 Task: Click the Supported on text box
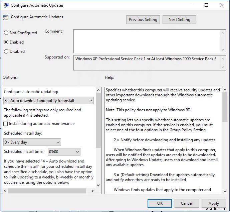pyautogui.click(x=147, y=63)
